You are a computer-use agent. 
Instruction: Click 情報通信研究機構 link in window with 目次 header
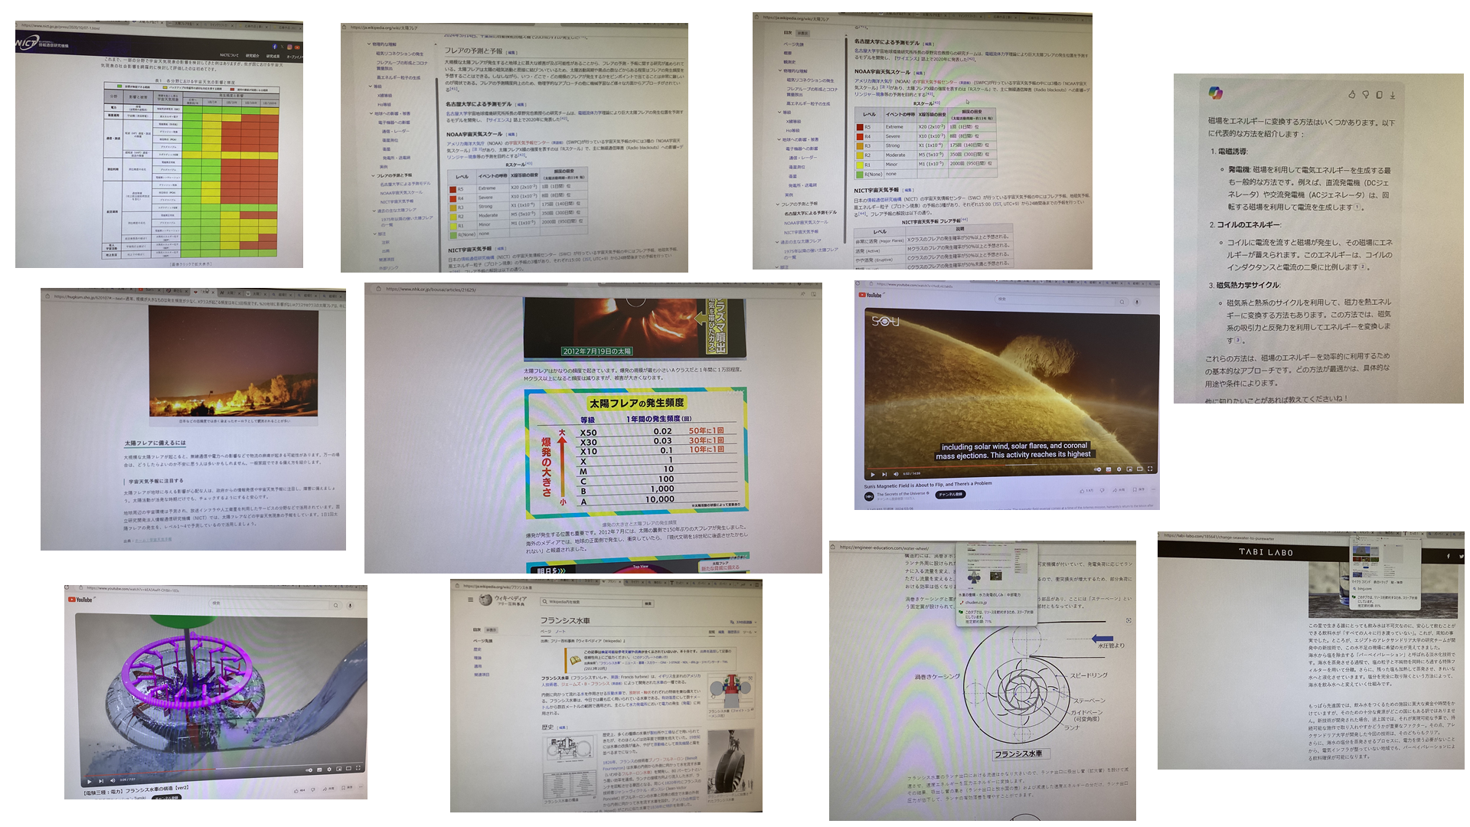click(884, 200)
